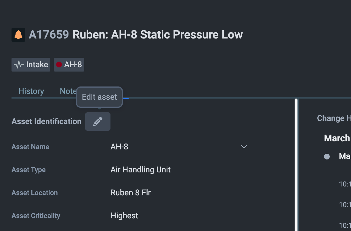
Task: Click the grey timeline dot beside Mar entry
Action: pos(327,157)
